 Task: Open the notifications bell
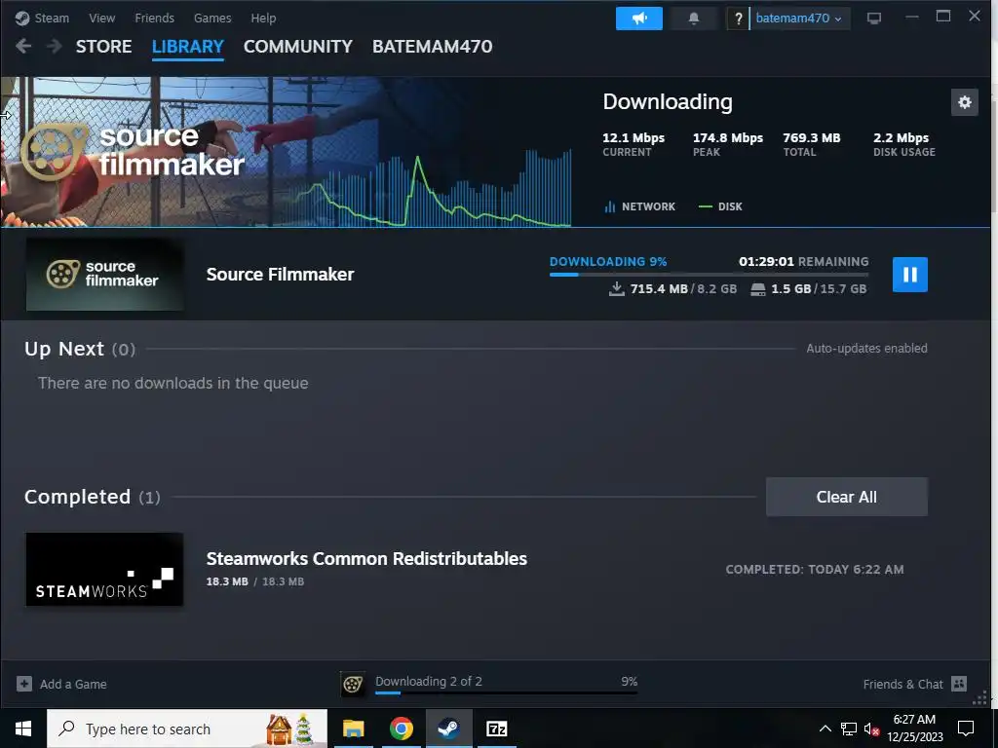pos(694,19)
